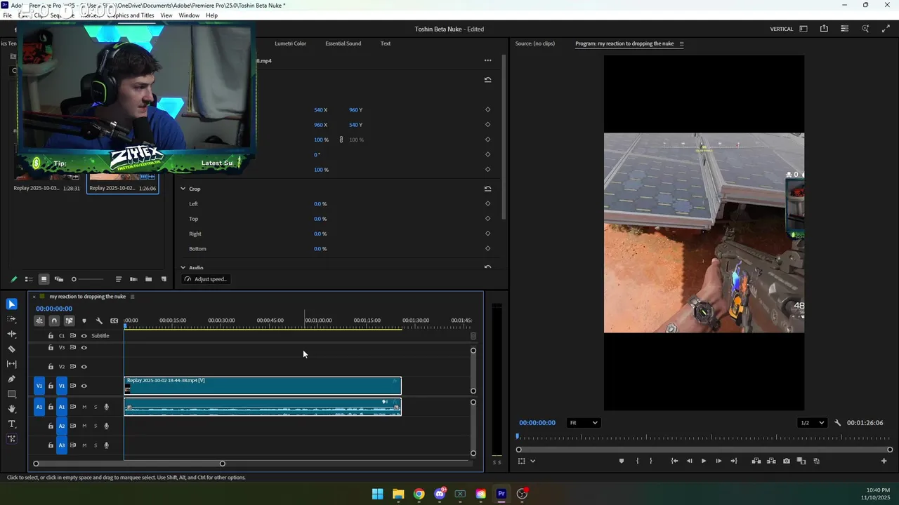Image resolution: width=899 pixels, height=505 pixels.
Task: Select Replay 18-44-38.mp4 video clip in timeline
Action: coord(263,386)
